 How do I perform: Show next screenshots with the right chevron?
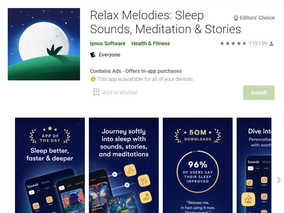[x=279, y=180]
